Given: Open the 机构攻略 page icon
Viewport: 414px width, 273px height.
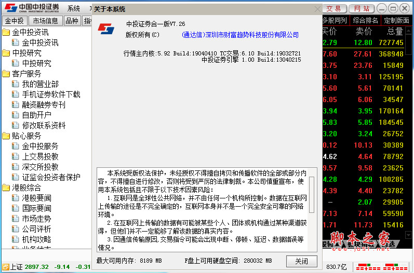Looking at the screenshot, I should [x=15, y=239].
